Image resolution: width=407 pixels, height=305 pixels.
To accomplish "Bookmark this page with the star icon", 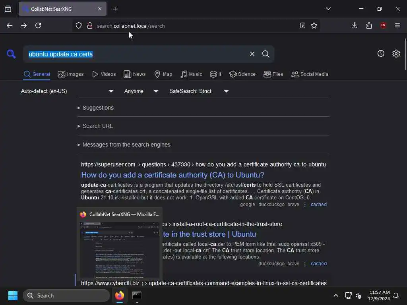I will 314,25.
